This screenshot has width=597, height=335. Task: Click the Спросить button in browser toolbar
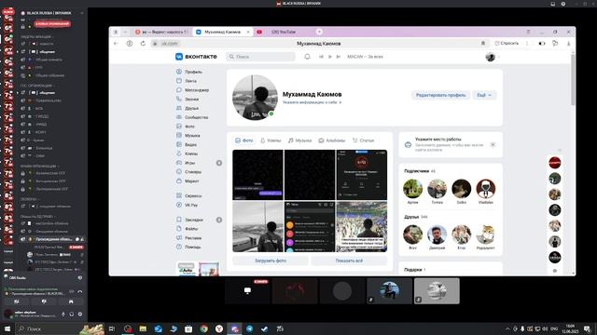(x=507, y=44)
